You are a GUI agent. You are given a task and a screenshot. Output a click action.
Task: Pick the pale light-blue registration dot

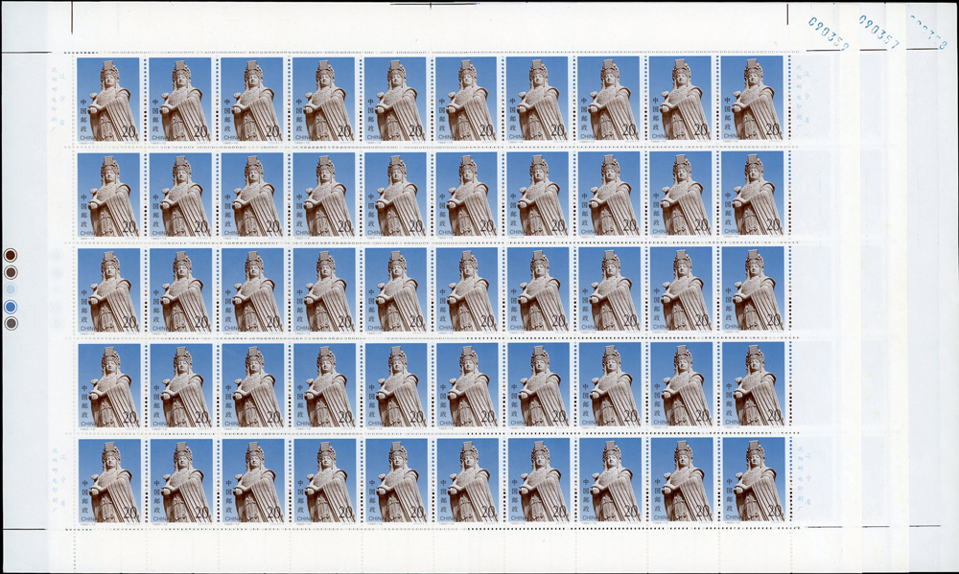click(11, 289)
